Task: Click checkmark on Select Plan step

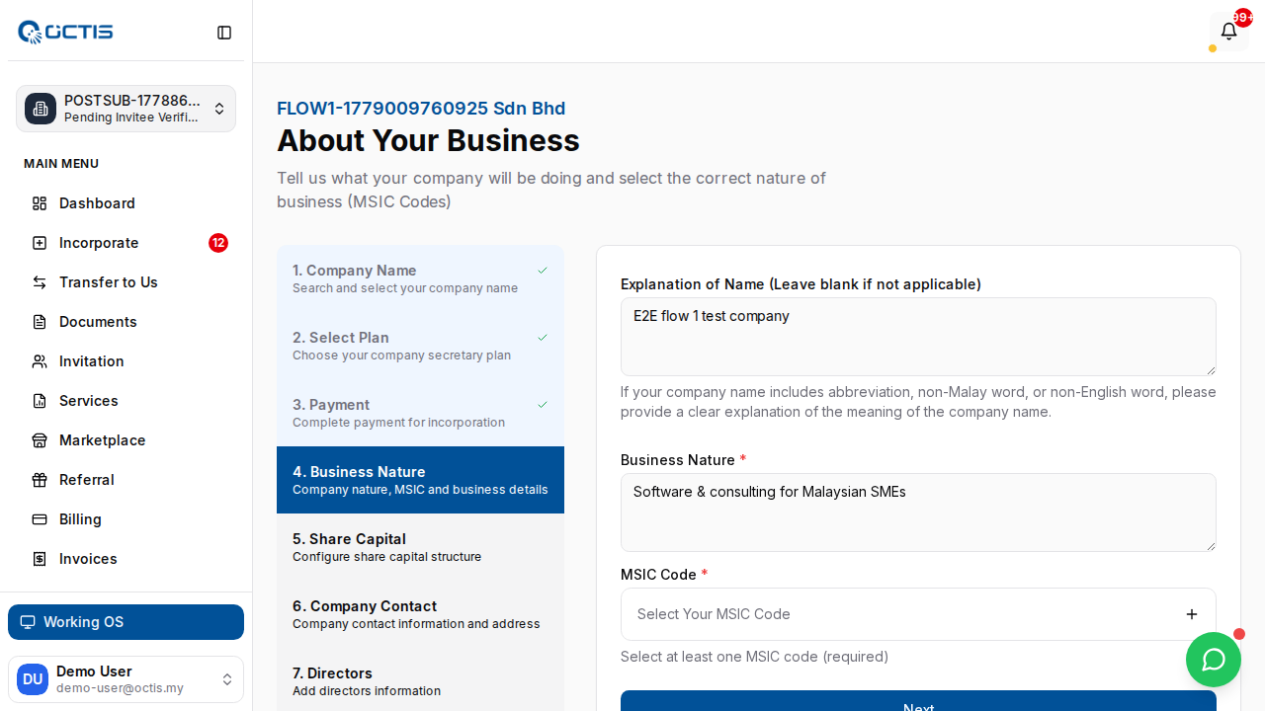Action: click(x=543, y=338)
